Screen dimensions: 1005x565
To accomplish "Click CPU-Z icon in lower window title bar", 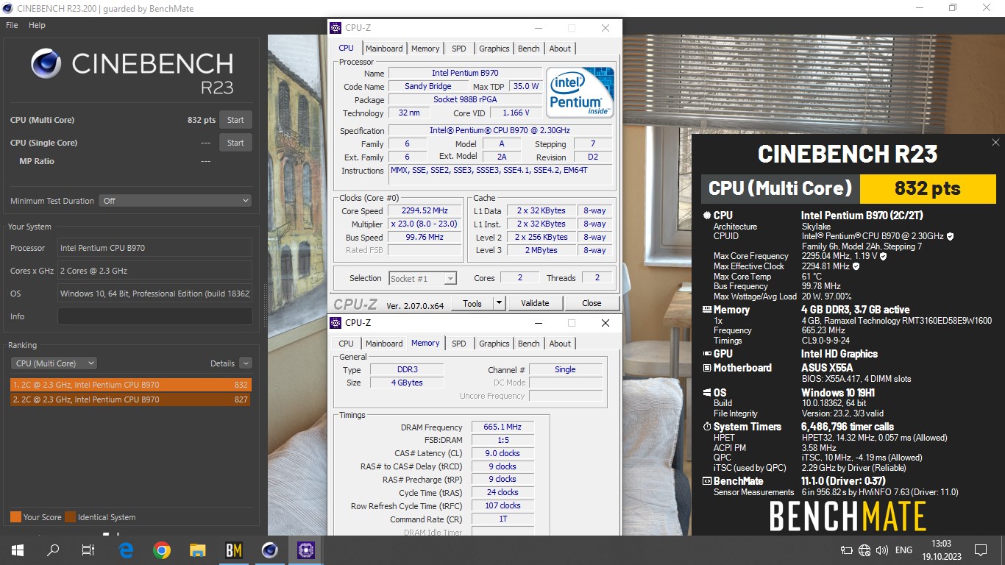I will [x=335, y=323].
